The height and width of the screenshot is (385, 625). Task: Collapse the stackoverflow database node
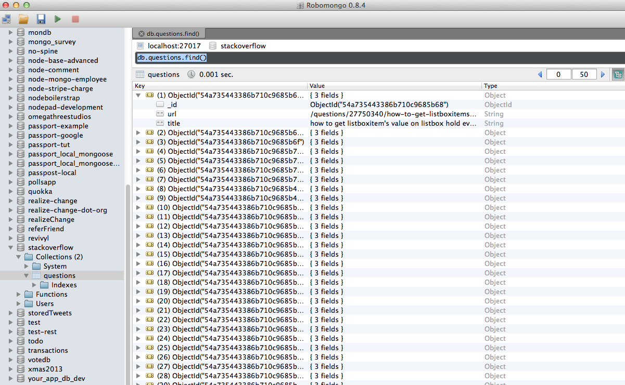point(11,248)
